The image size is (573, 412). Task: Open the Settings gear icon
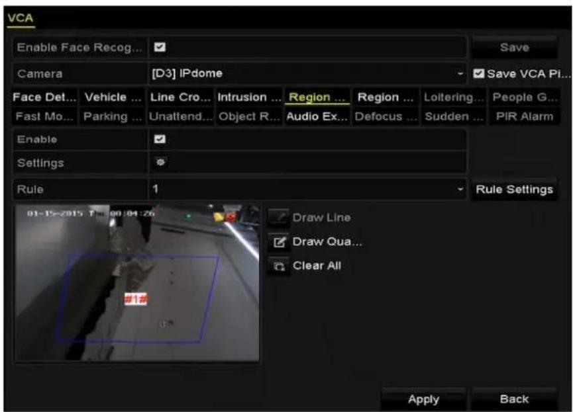pos(160,163)
